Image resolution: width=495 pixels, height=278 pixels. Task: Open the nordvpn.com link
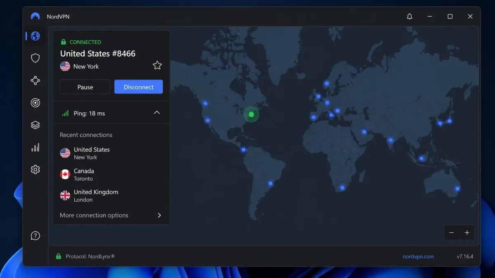coord(418,256)
